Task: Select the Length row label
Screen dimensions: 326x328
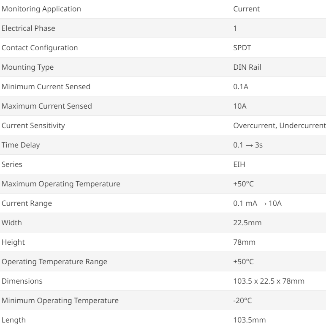Action: (14, 320)
